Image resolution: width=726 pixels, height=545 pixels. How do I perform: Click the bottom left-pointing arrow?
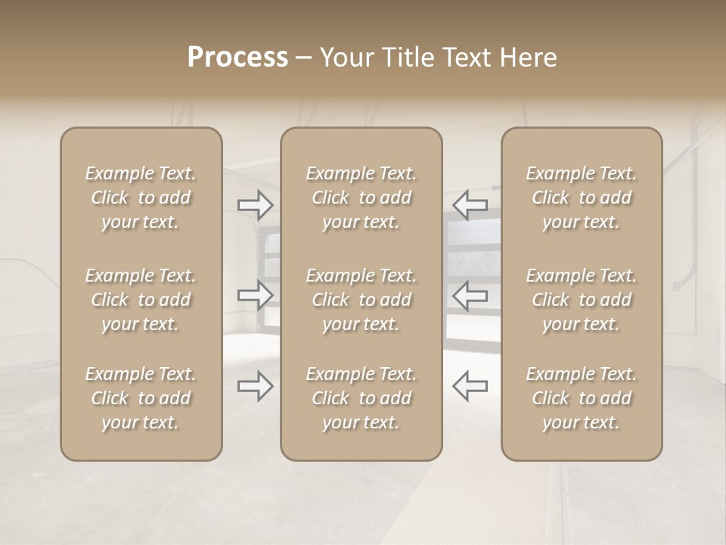coord(470,385)
